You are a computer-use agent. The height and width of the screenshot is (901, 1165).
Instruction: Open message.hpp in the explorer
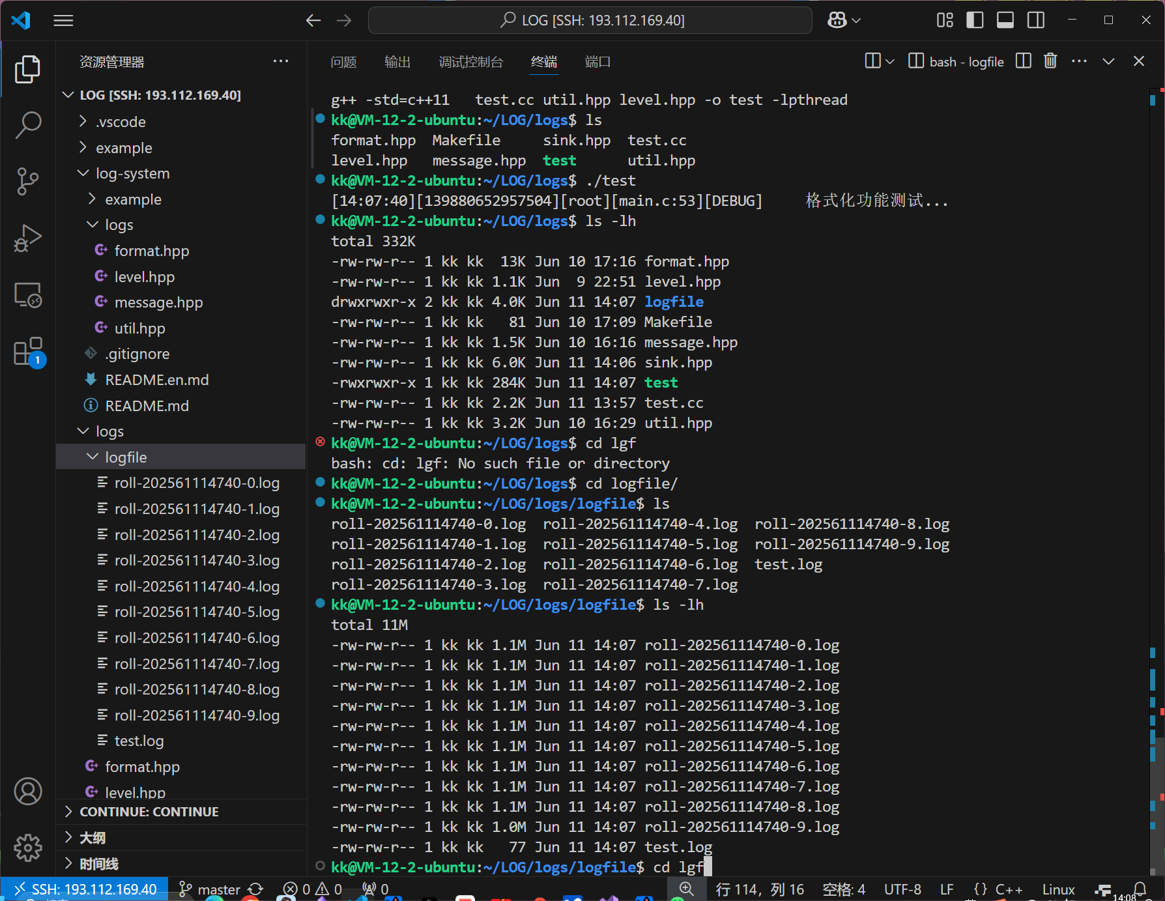click(181, 302)
